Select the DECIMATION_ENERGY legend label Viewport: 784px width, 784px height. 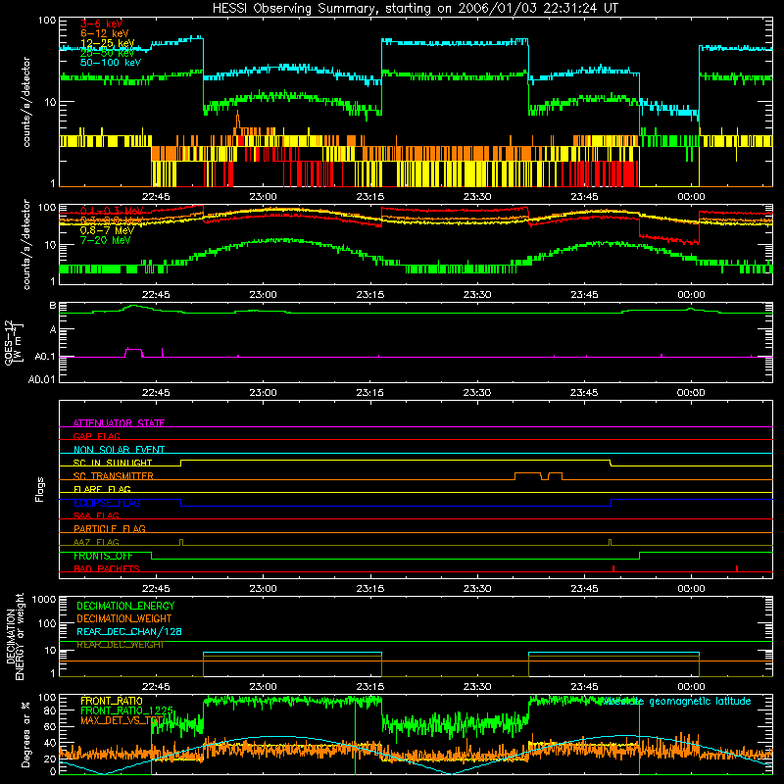(125, 606)
